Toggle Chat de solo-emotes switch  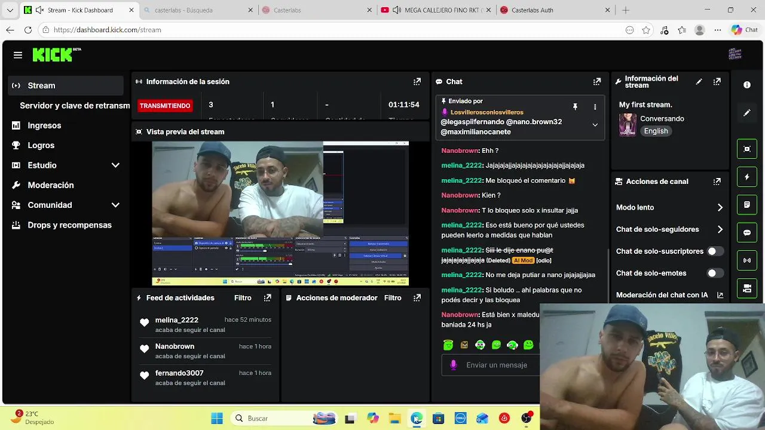(x=715, y=274)
